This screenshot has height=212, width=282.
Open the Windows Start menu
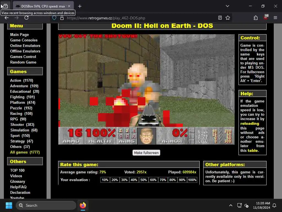pos(9,205)
